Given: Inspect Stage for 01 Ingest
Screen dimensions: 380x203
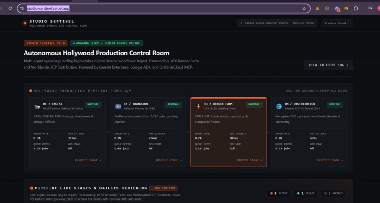Looking at the screenshot, I should 88,160.
